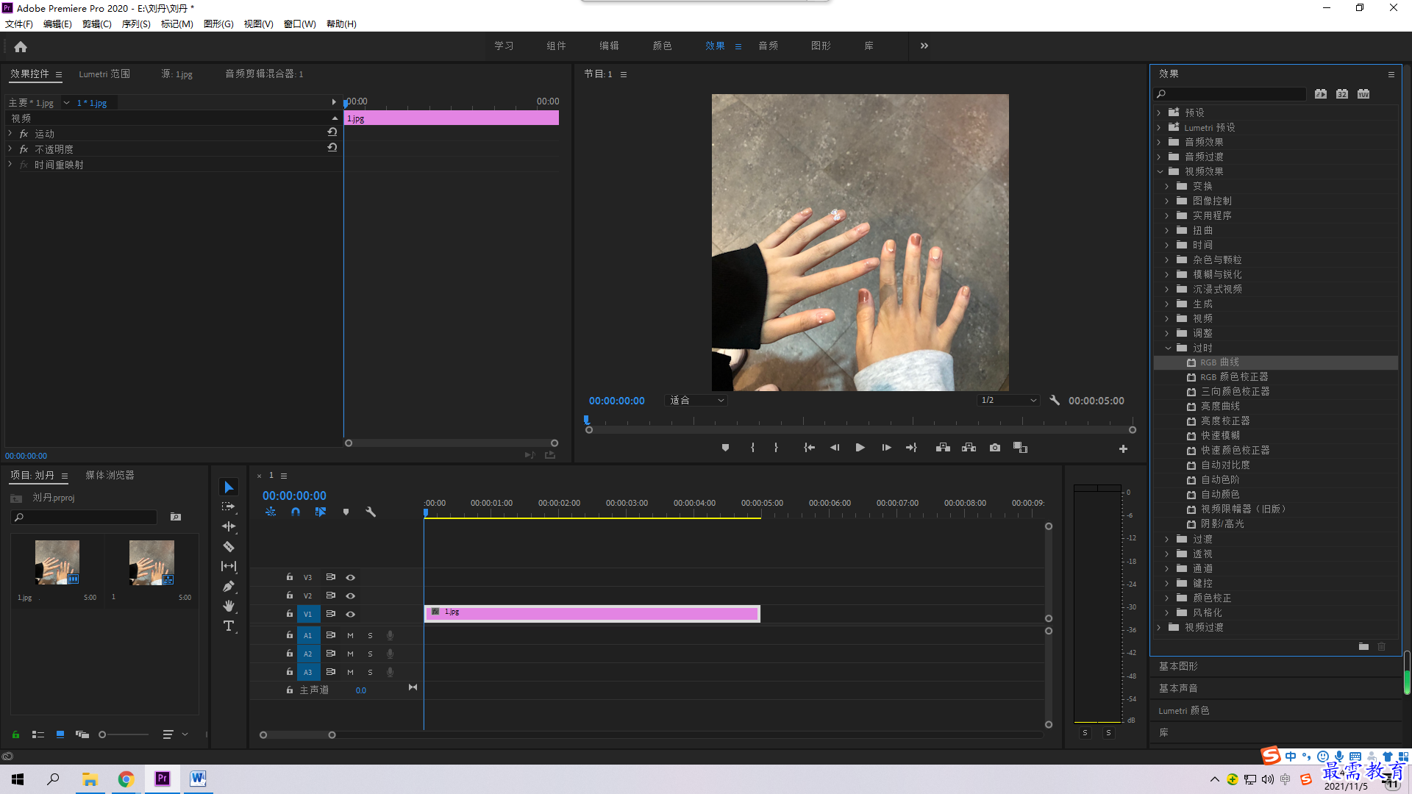1412x794 pixels.
Task: Toggle V3 track output eye
Action: click(x=351, y=577)
